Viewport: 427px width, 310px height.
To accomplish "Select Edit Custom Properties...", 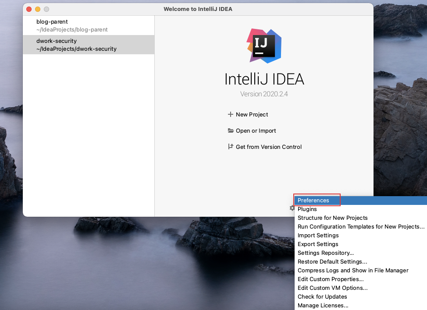I will [x=360, y=279].
